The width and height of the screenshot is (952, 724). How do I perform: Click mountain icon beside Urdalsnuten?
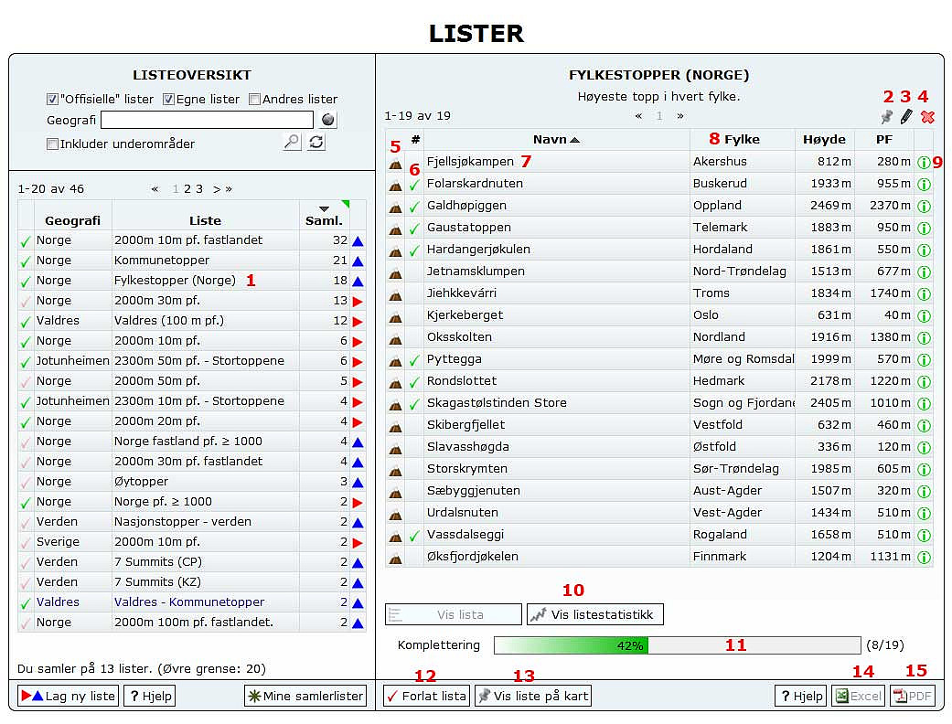pos(395,514)
